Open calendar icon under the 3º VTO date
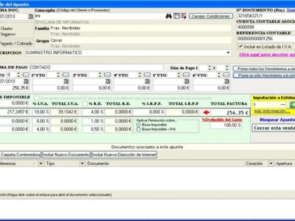 [x=107, y=81]
